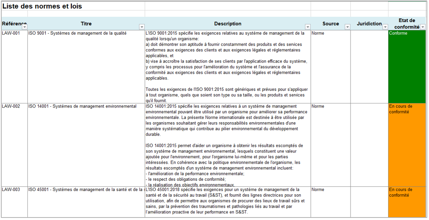Open the Etat de conformité filter
Image resolution: width=429 pixels, height=220 pixels.
tap(422, 27)
